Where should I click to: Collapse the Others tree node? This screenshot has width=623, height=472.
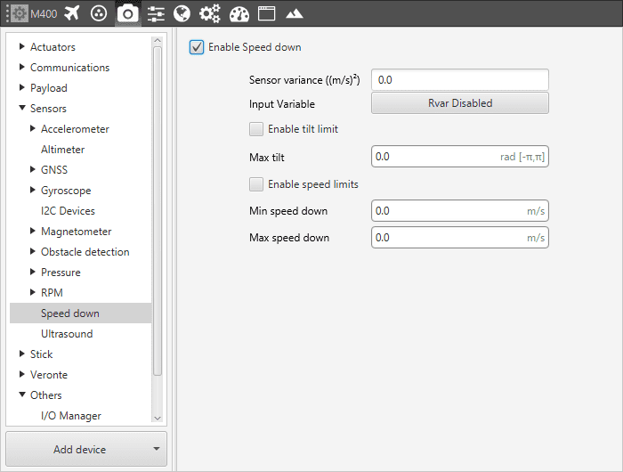(22, 395)
